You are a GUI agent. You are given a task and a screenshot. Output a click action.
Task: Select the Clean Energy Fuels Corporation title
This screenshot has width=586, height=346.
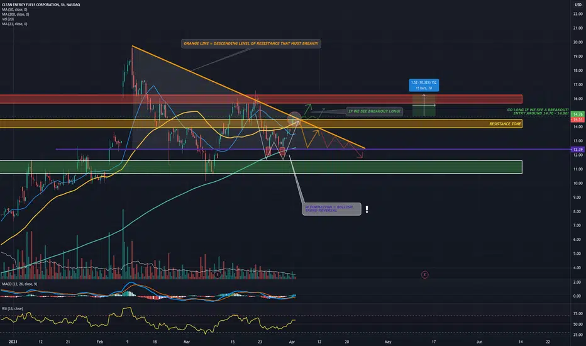41,4
